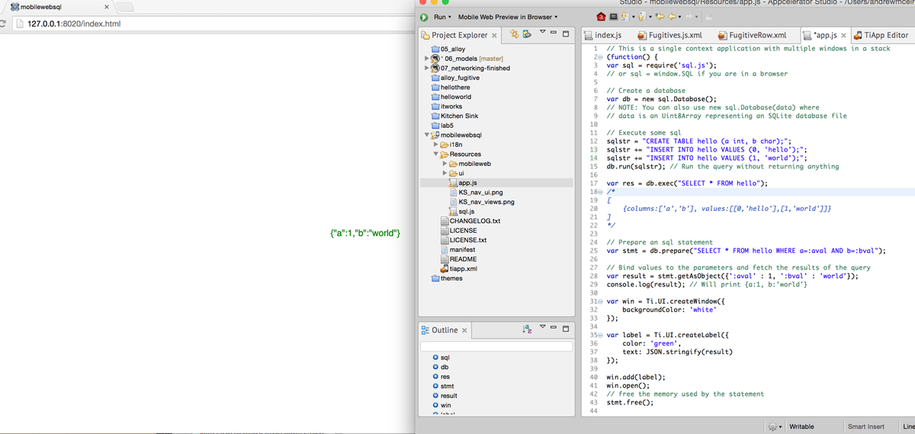Close the mobilewebsql browser tab
This screenshot has height=434, width=915.
pyautogui.click(x=106, y=7)
